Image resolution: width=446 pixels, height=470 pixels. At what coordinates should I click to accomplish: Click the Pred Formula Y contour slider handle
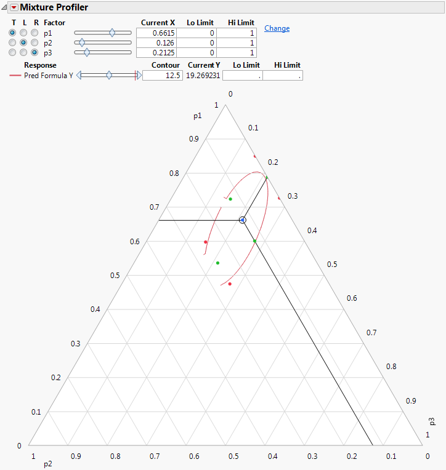click(109, 75)
